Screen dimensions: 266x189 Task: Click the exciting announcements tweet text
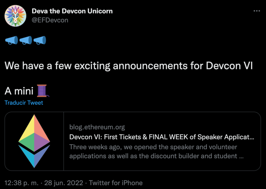click(129, 66)
